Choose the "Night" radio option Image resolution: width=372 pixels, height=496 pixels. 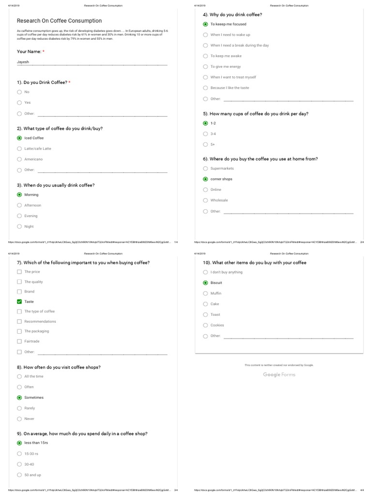pyautogui.click(x=19, y=227)
